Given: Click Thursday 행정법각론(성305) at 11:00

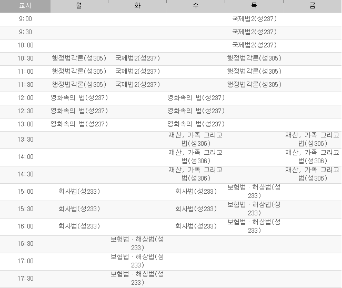Looking at the screenshot, I should tap(254, 72).
